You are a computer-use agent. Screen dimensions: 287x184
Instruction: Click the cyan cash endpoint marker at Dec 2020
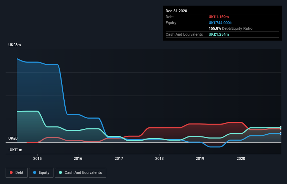click(281, 127)
